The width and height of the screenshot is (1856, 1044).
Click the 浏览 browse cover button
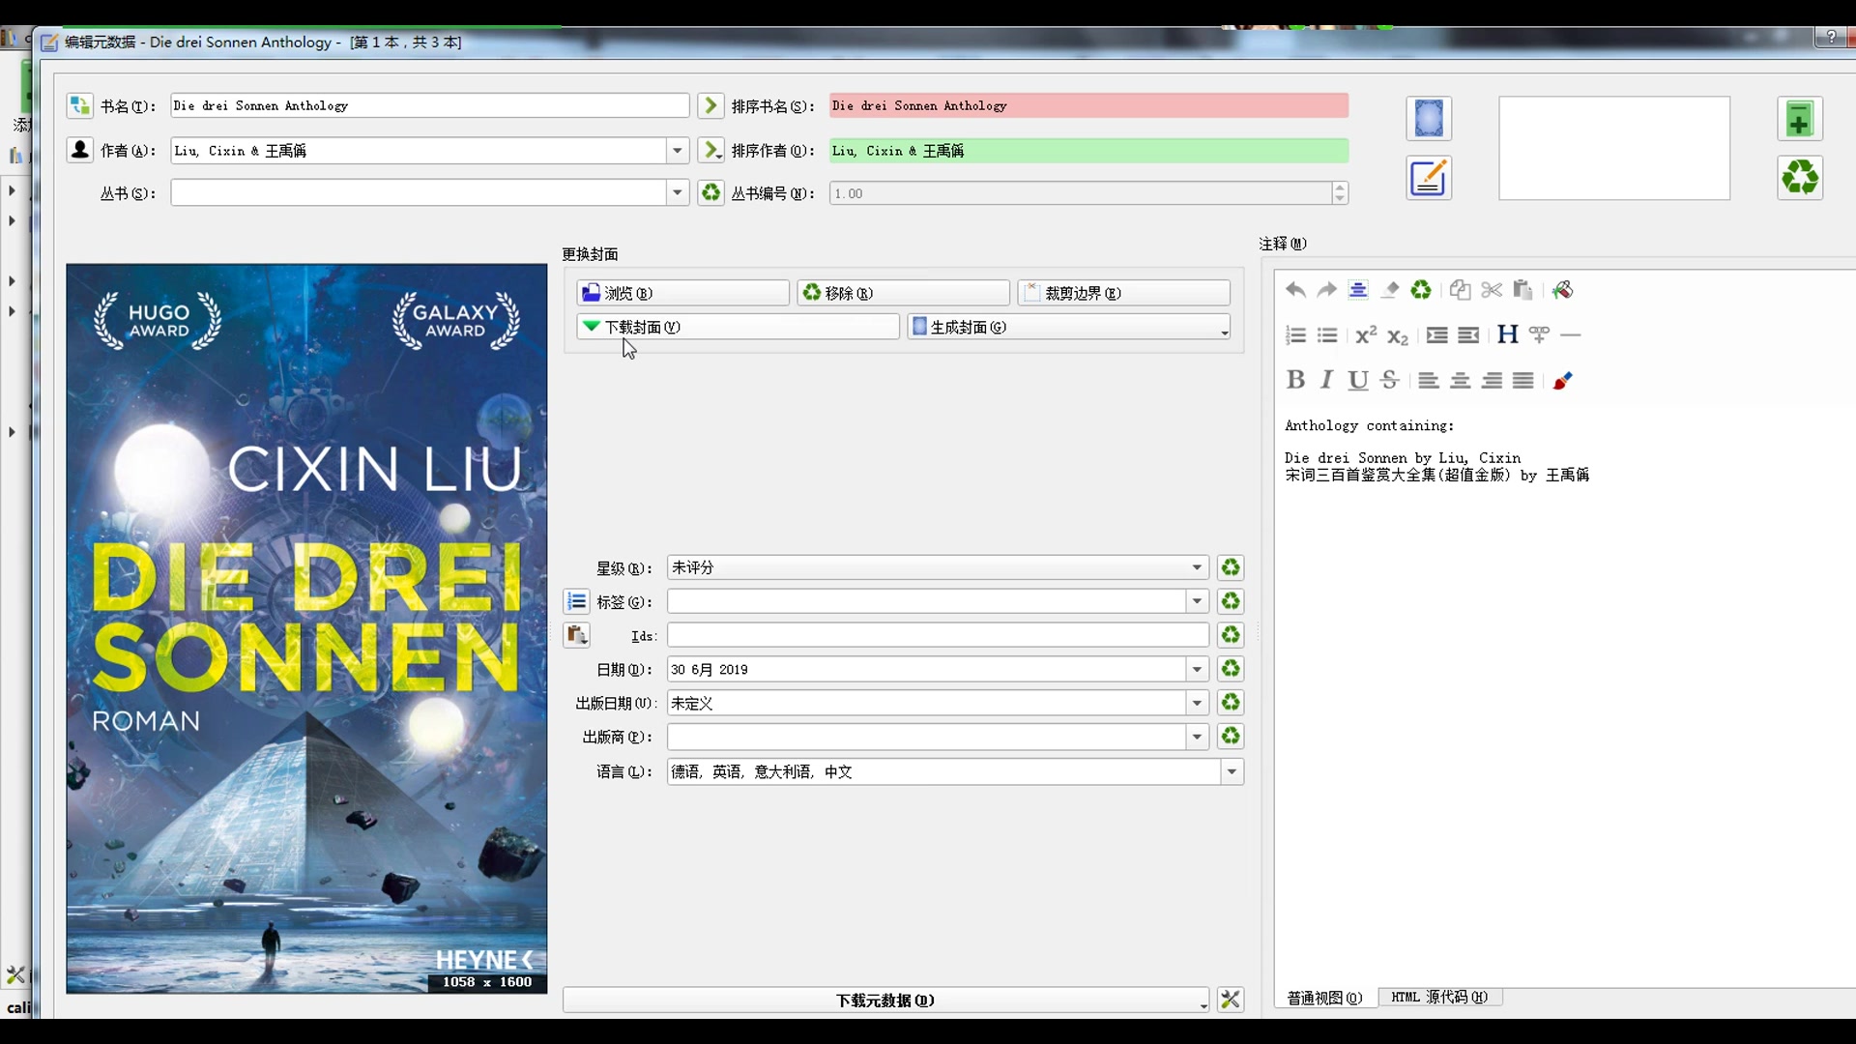[682, 293]
